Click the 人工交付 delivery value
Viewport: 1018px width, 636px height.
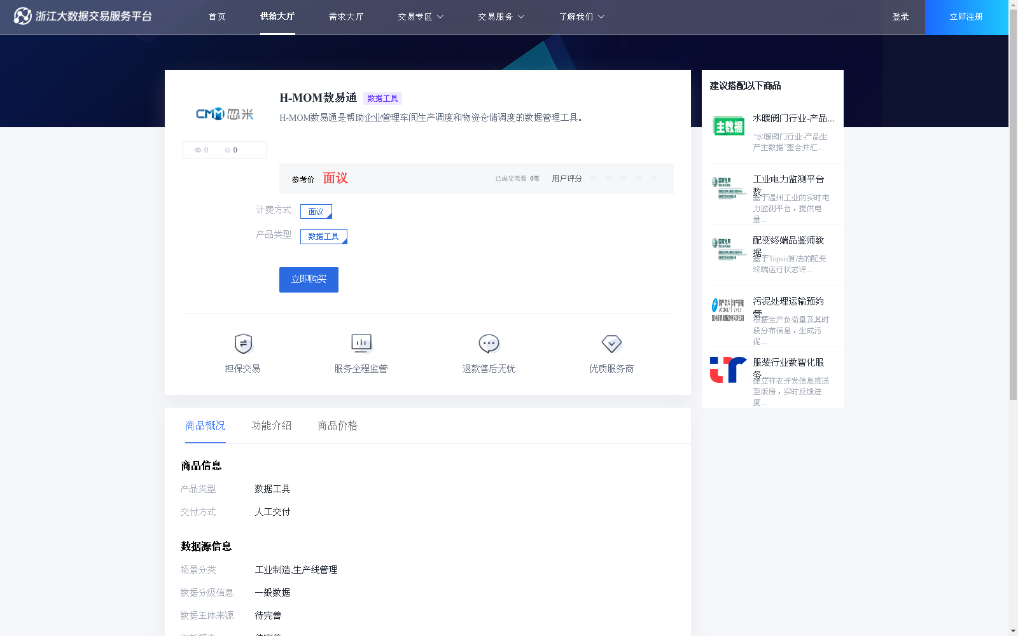[x=272, y=512]
